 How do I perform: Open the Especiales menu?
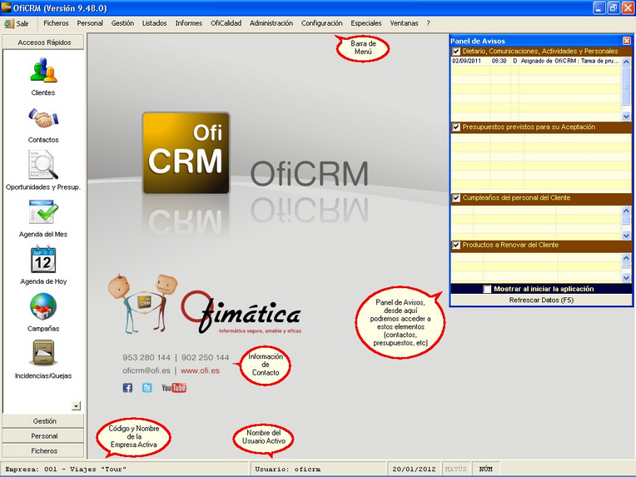(x=366, y=23)
